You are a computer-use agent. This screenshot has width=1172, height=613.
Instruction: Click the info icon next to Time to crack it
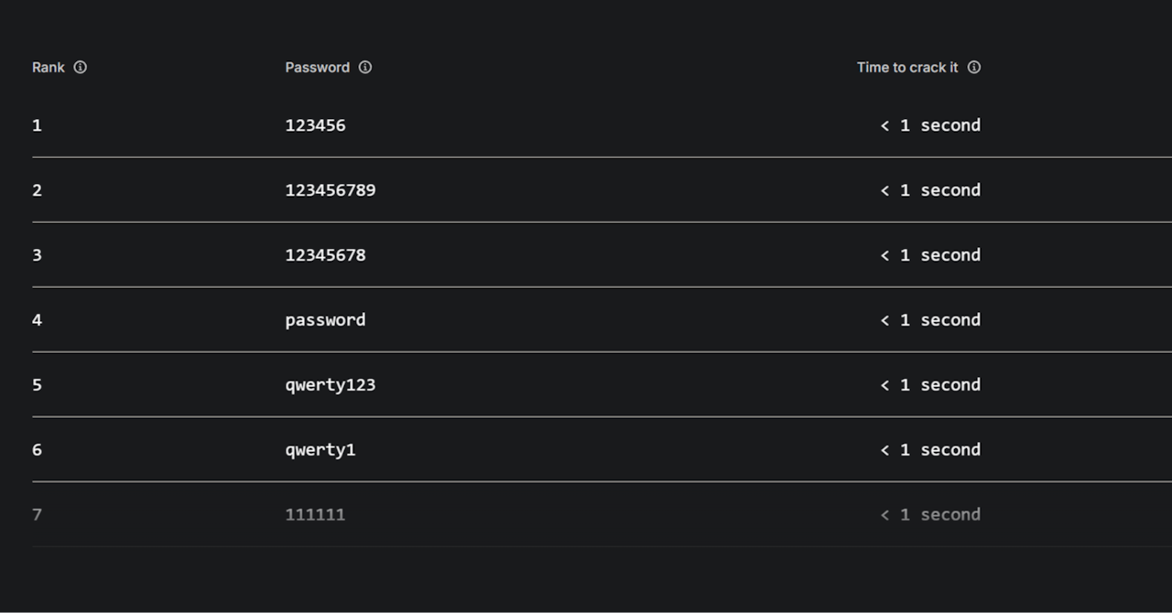[974, 67]
